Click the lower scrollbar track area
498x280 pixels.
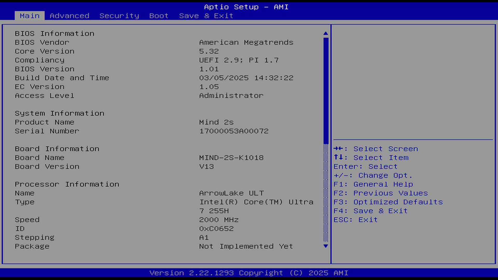[x=326, y=193]
